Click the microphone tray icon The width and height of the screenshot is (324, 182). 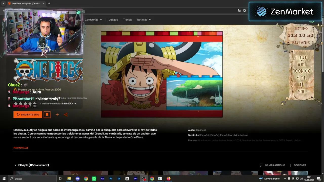coord(289,179)
